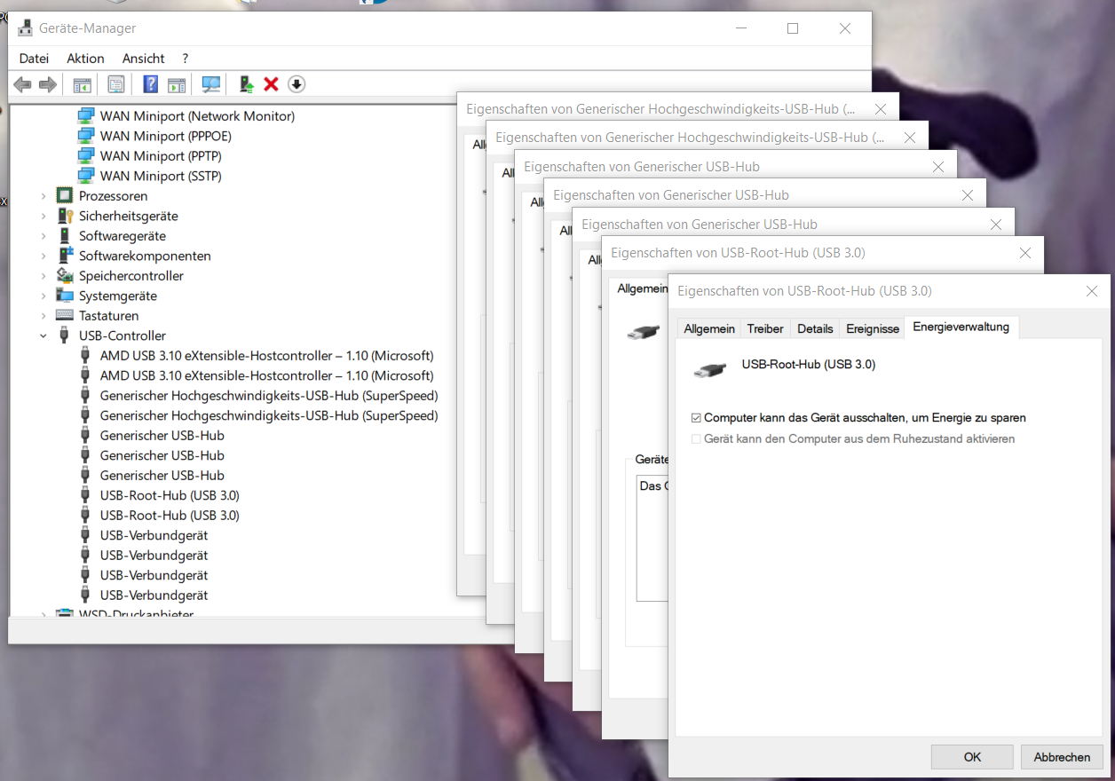The image size is (1115, 781).
Task: Confirm the dialog with OK
Action: coord(972,757)
